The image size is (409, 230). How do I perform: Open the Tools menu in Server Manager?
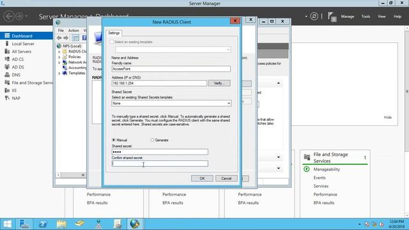366,17
